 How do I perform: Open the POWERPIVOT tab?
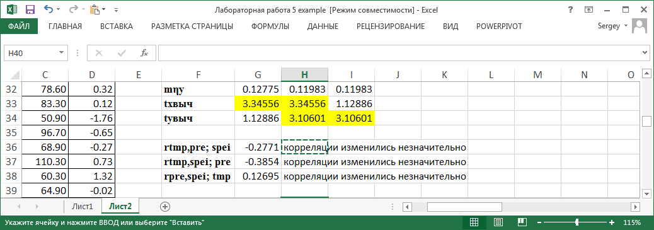[499, 26]
